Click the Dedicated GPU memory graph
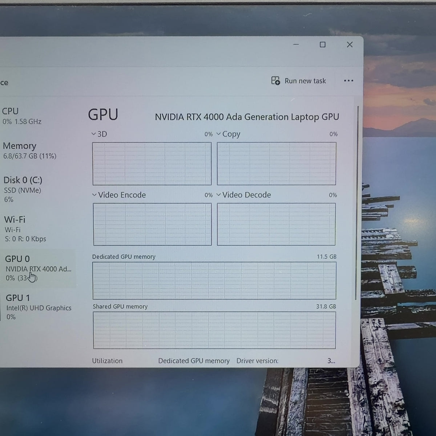 coord(214,280)
